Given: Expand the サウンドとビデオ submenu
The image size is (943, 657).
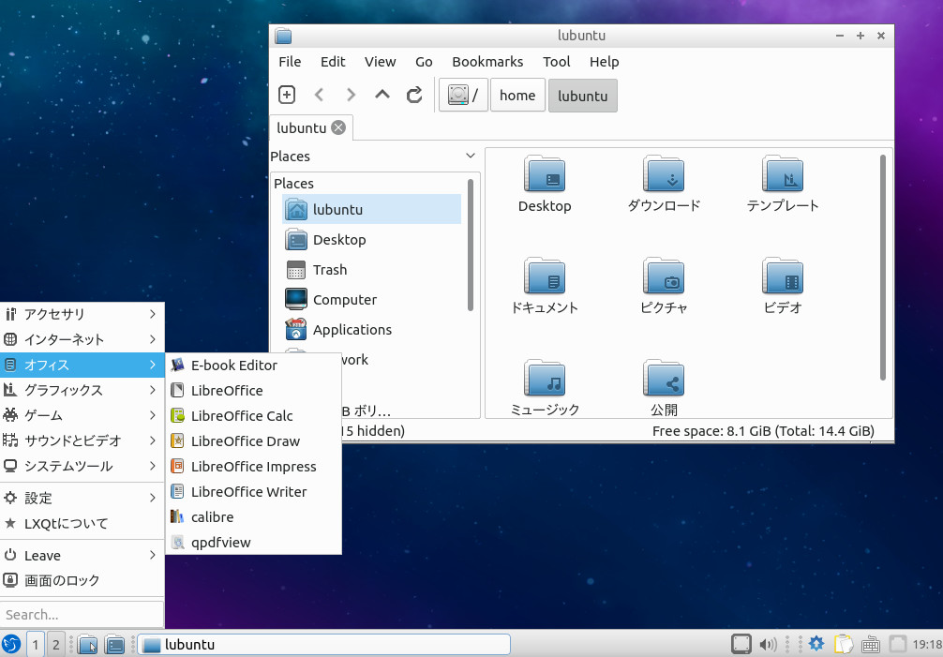Looking at the screenshot, I should [x=82, y=440].
